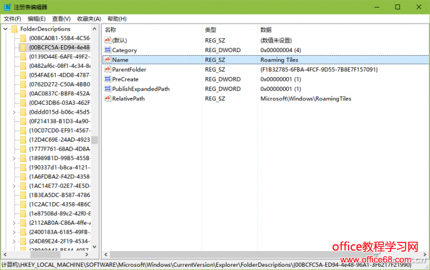Click the DWORD icon beside Category

click(x=107, y=50)
